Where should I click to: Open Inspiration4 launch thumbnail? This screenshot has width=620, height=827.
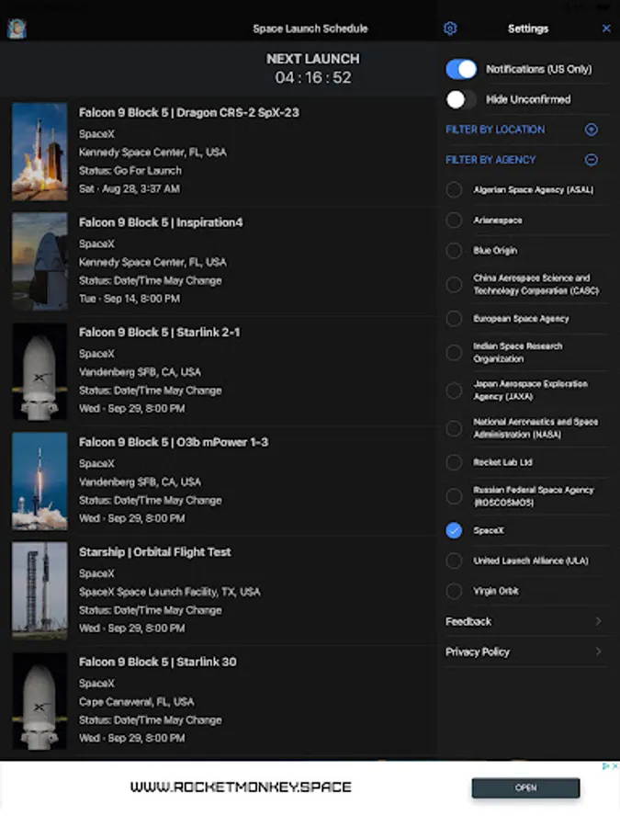pos(40,261)
